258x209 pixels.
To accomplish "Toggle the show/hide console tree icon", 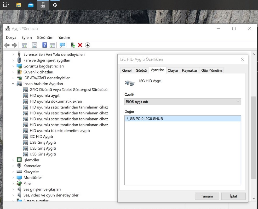I will pyautogui.click(x=24, y=45).
